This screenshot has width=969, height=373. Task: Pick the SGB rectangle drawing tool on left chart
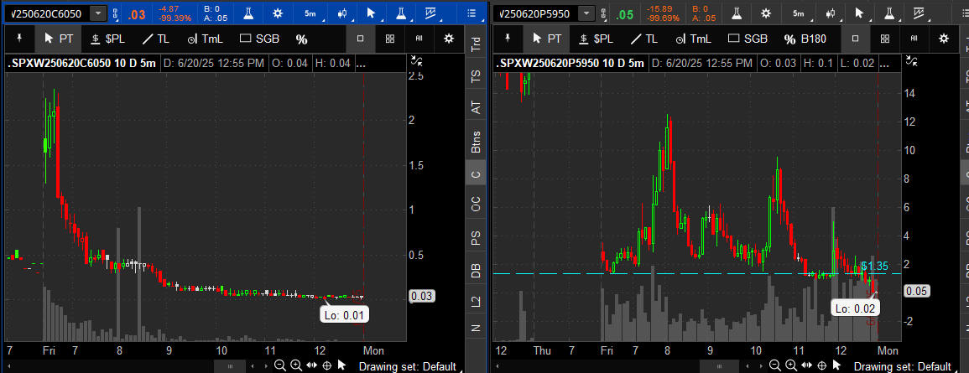tap(259, 39)
